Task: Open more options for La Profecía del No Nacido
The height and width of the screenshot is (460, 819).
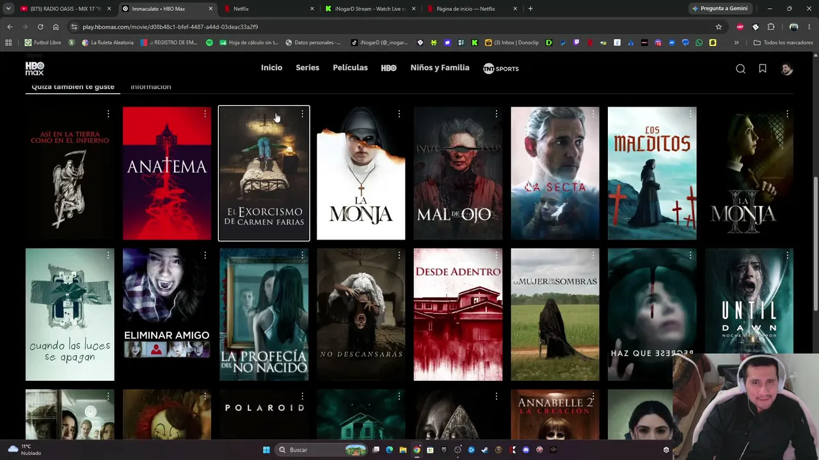Action: click(x=302, y=255)
